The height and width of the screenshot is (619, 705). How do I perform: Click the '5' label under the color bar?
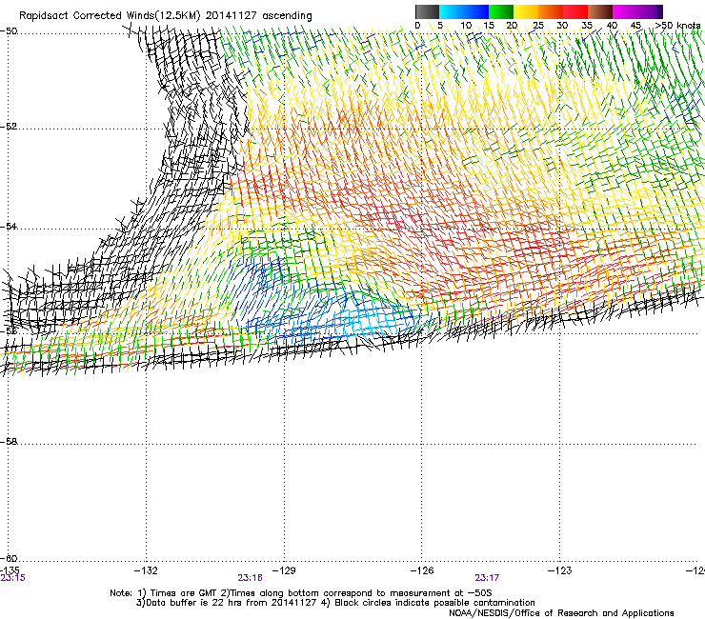pos(440,26)
